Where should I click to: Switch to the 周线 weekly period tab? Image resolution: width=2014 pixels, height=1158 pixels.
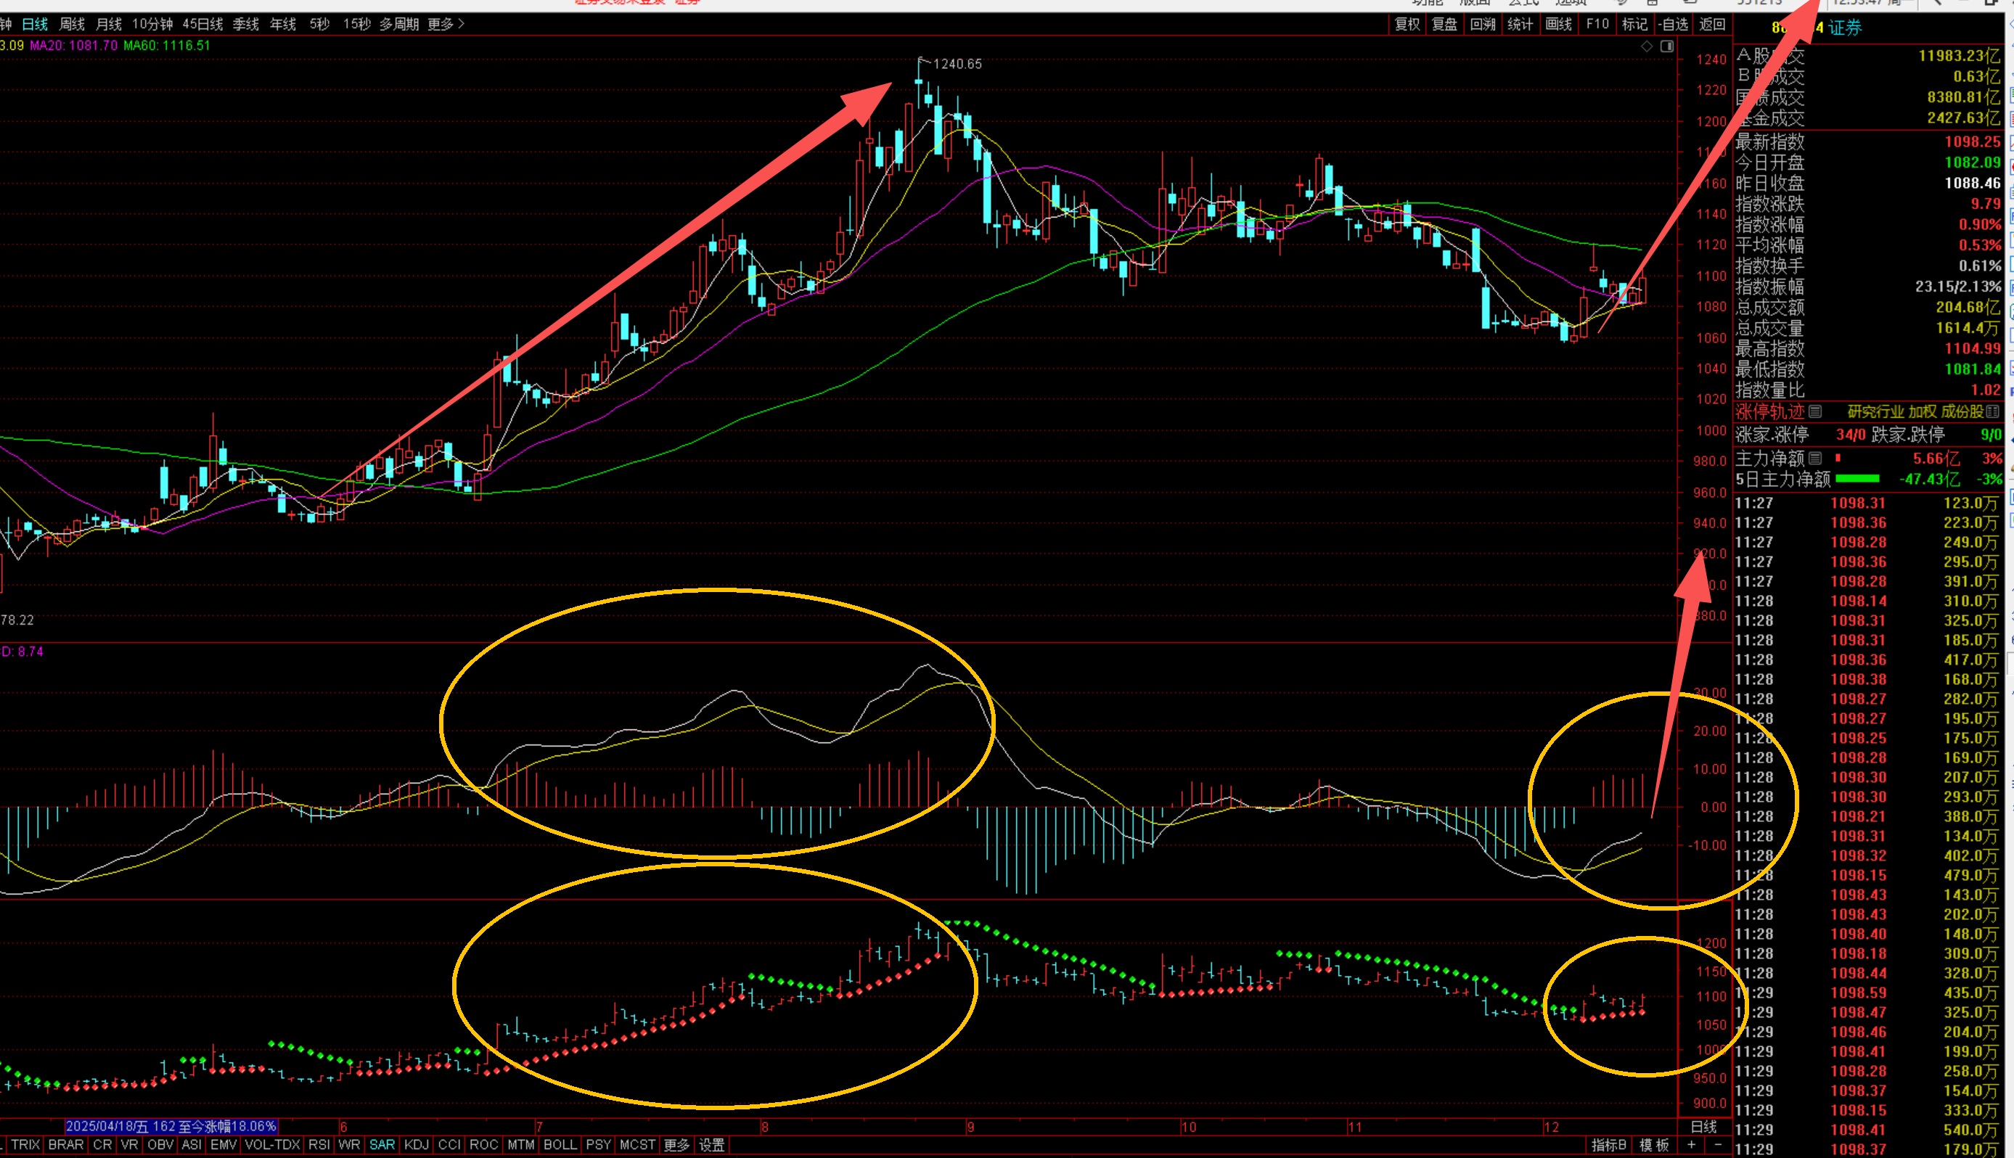pyautogui.click(x=72, y=24)
